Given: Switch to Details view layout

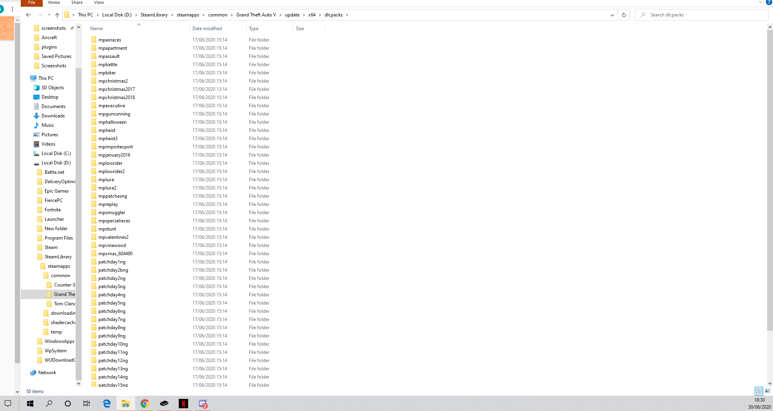Looking at the screenshot, I should click(x=759, y=391).
